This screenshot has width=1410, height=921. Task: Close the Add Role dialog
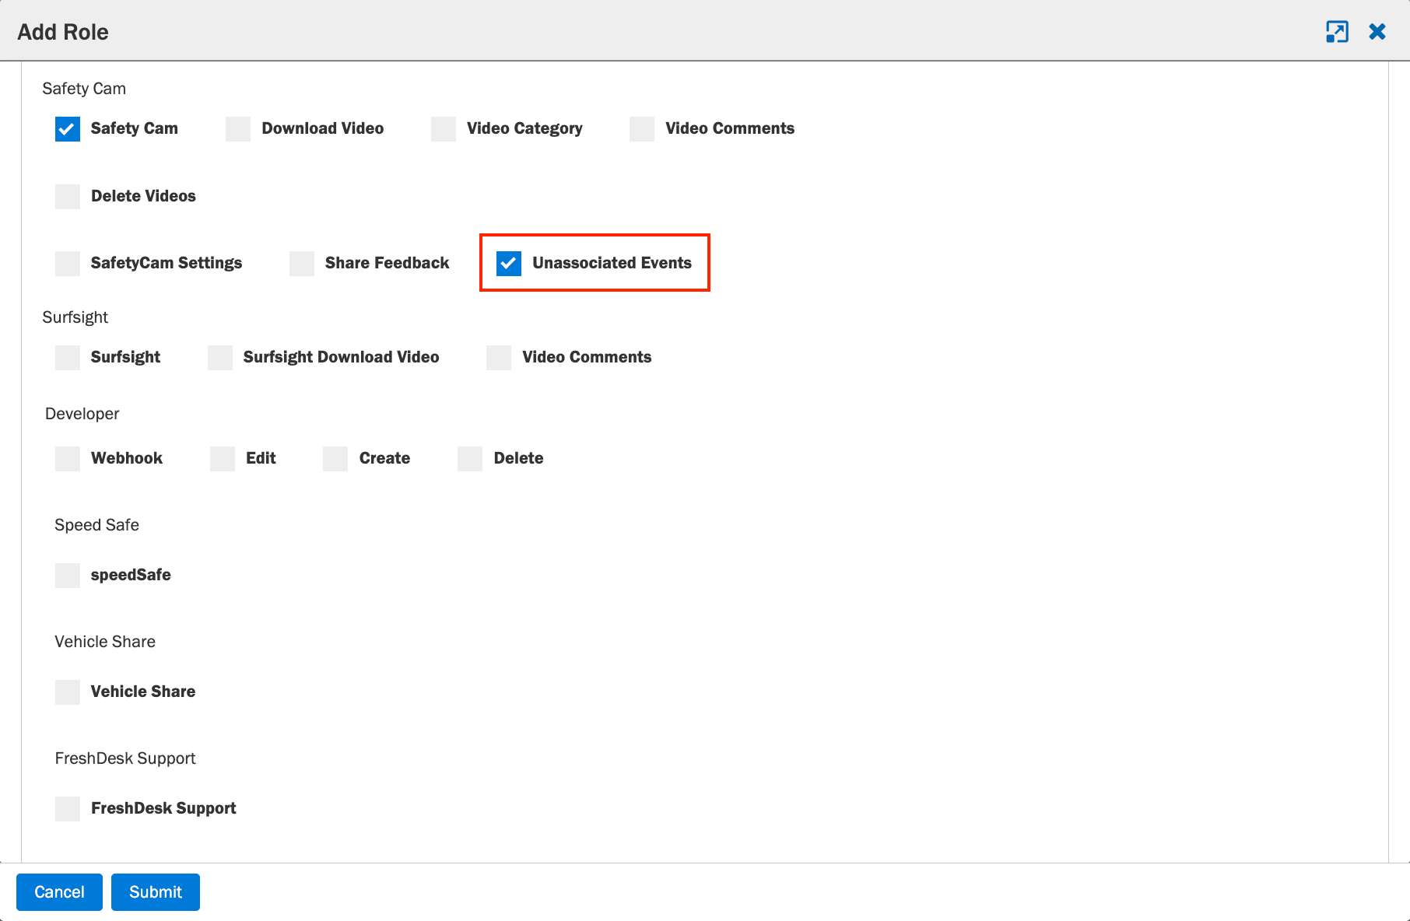1377,32
